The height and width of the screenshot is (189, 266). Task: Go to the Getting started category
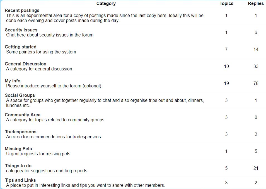(21, 47)
